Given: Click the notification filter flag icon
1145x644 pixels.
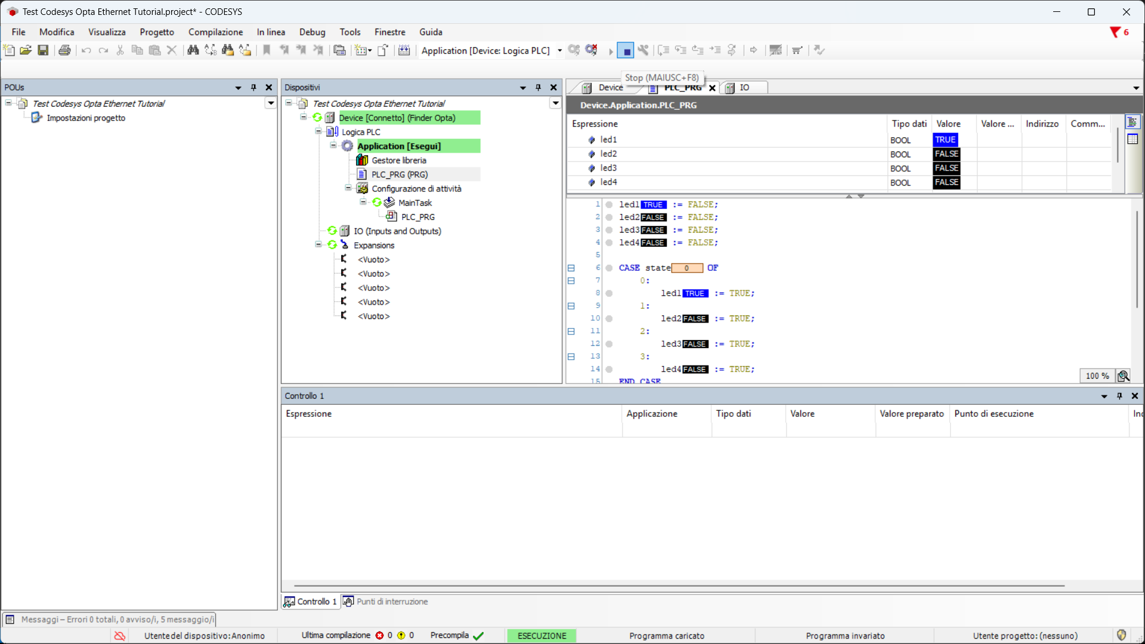Looking at the screenshot, I should 1114,32.
